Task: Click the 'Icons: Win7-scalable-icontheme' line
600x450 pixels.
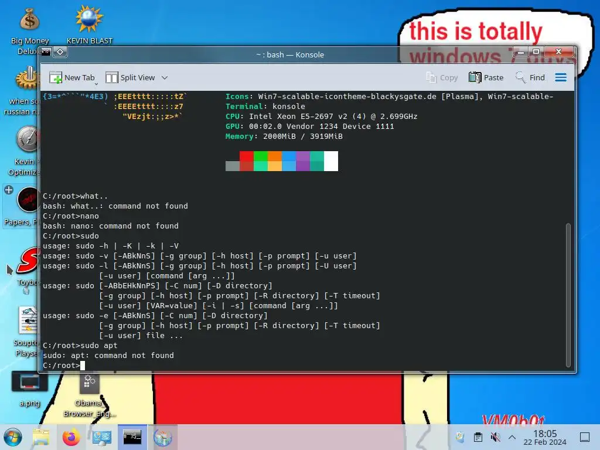Action: (389, 97)
